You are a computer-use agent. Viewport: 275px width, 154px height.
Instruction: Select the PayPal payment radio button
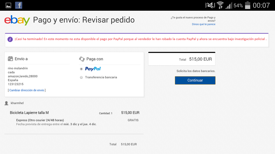tap(81, 69)
